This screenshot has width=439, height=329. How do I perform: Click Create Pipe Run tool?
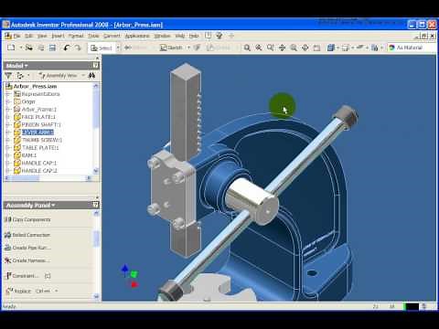27,248
